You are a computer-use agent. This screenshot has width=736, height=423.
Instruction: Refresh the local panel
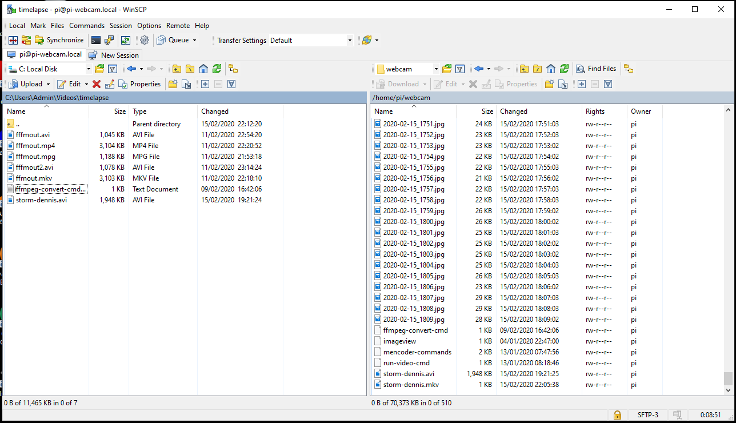217,69
